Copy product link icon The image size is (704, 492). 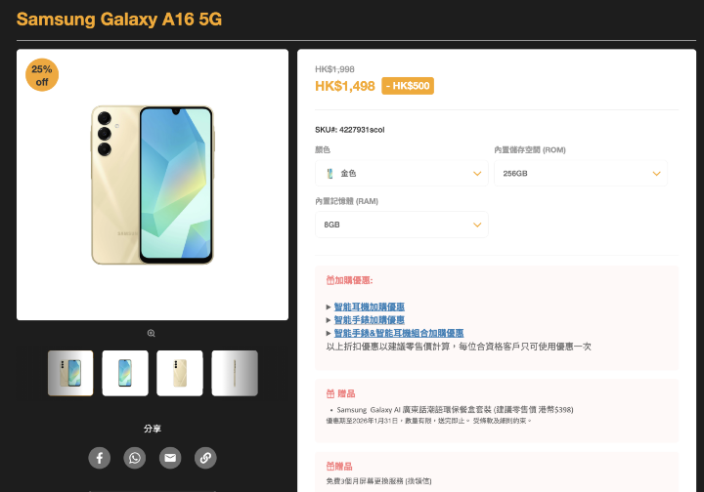[205, 458]
